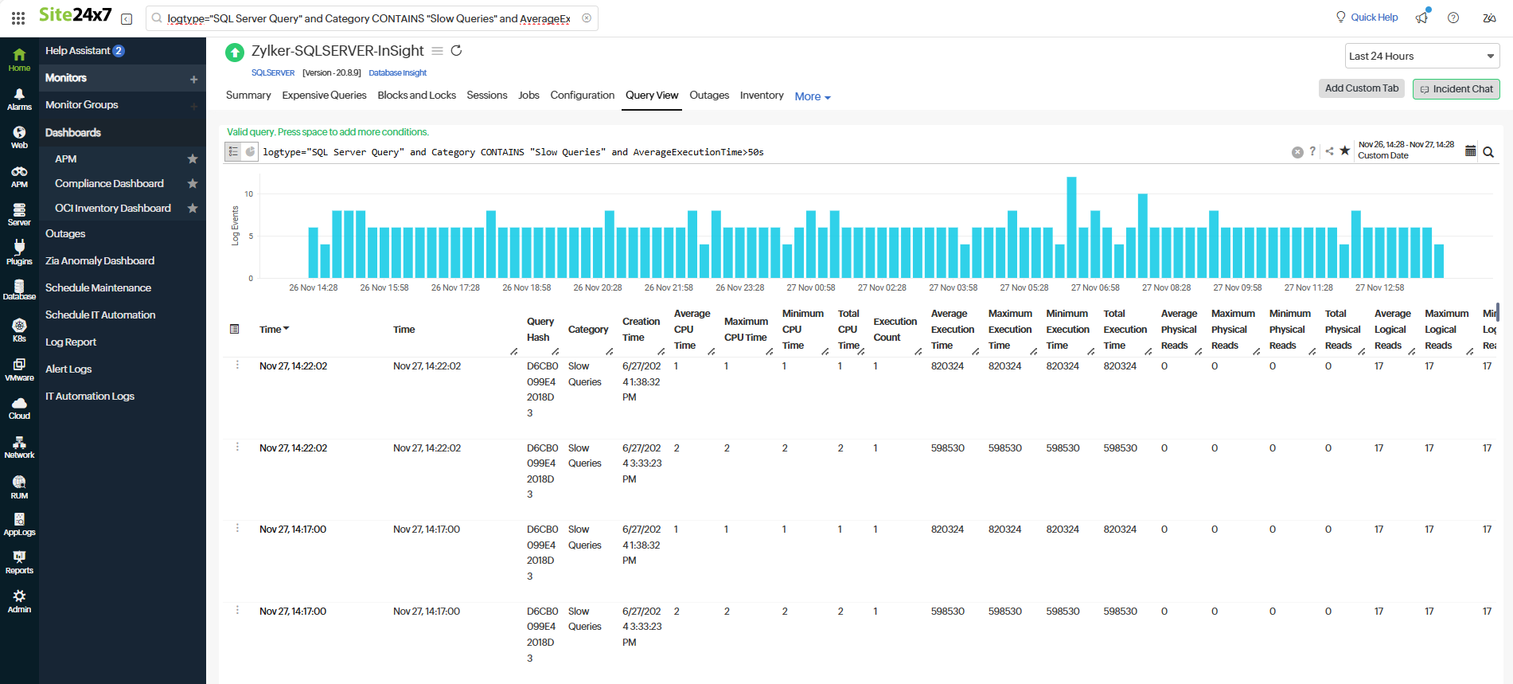
Task: Sort by the Time column arrow
Action: (x=287, y=329)
